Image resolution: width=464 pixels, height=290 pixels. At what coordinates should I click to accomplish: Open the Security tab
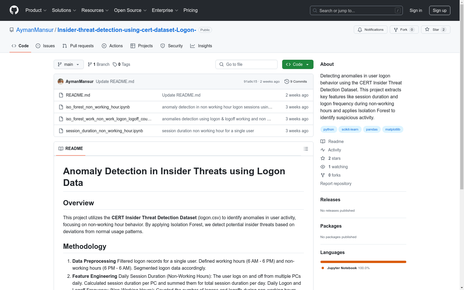(172, 46)
